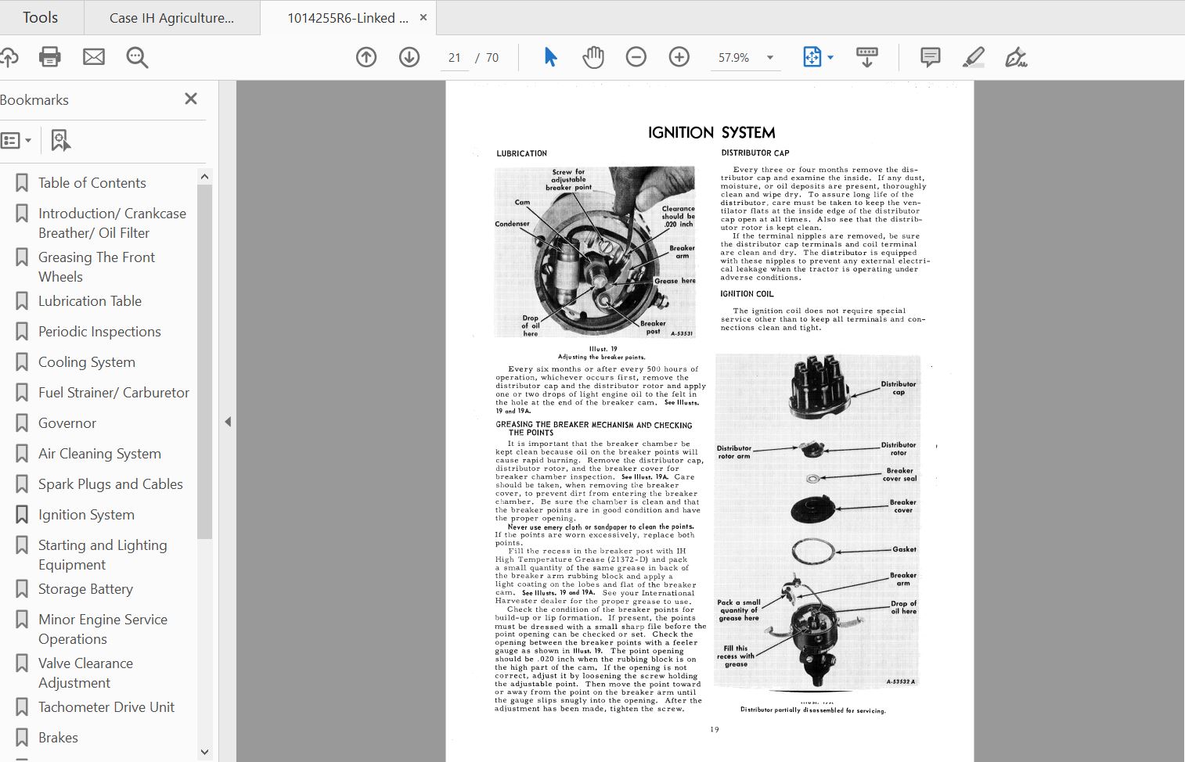Print the document with the printer icon
Screen dimensions: 1185x762
click(x=50, y=57)
